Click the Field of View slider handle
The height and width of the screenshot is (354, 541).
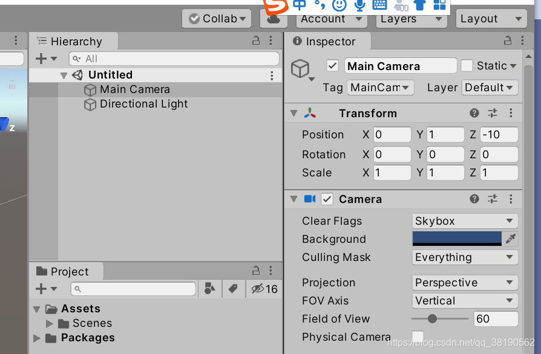tap(432, 319)
